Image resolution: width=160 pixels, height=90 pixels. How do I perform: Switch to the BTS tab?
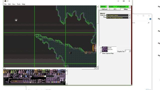tap(115, 9)
